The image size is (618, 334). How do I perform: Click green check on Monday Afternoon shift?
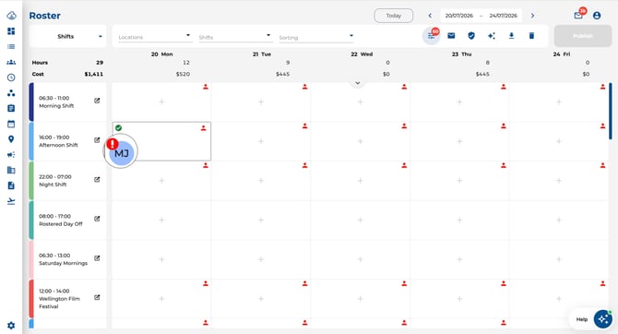(x=119, y=127)
